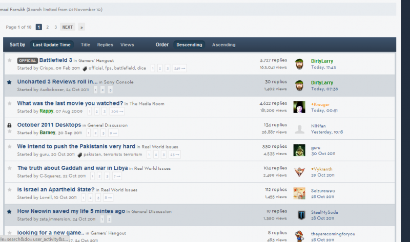Click the 4,622 replies count

273,103
